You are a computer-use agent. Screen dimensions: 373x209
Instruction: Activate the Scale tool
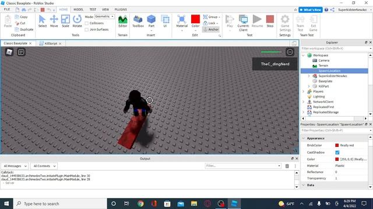click(65, 21)
